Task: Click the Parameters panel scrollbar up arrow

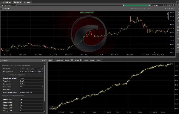Action: (x=45, y=64)
